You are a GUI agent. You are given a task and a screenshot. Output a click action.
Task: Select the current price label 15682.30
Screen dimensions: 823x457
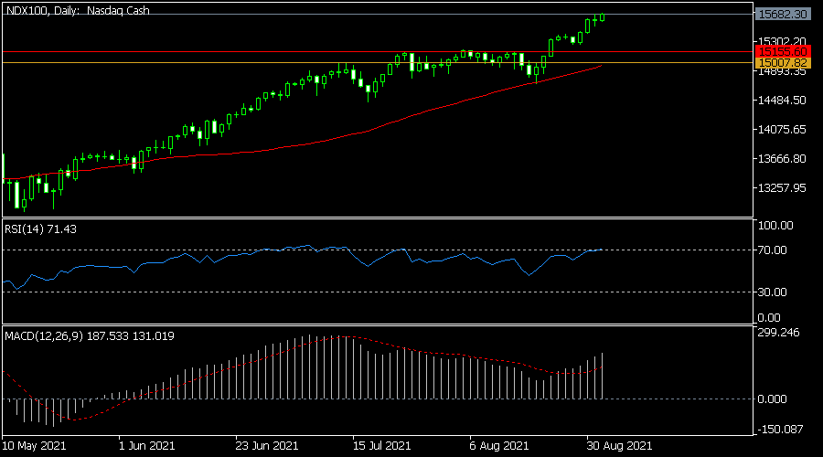click(783, 15)
